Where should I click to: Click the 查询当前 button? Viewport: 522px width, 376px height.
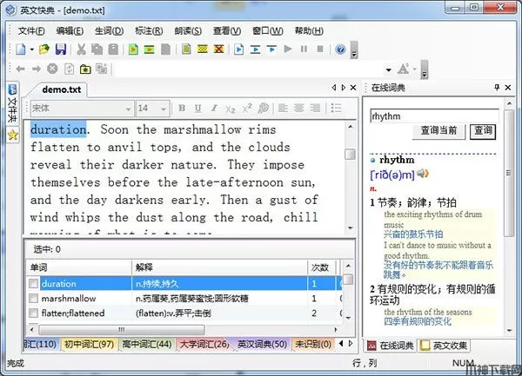point(439,131)
